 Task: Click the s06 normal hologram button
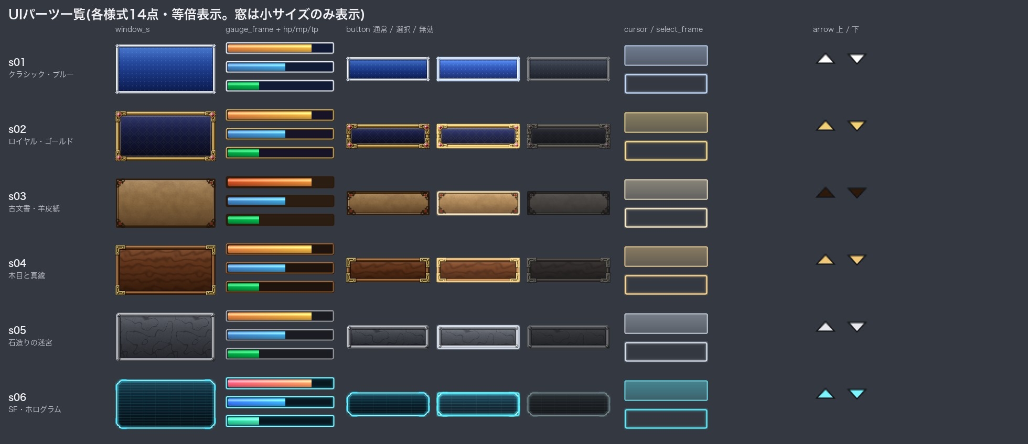point(388,404)
